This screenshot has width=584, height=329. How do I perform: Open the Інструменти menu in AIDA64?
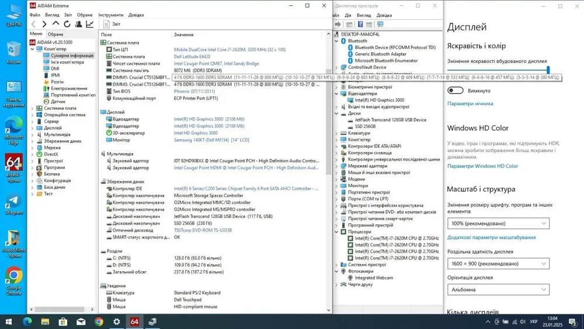pos(110,15)
